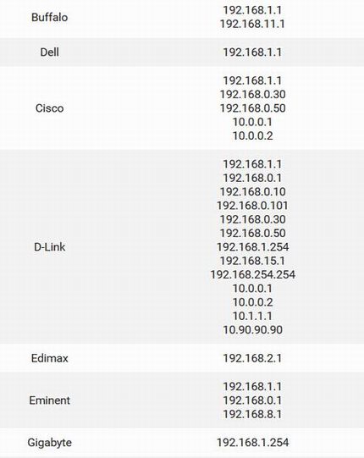Viewport: 364px width, 458px height.
Task: Select Eminent IP address 192.168.8.1
Action: 252,414
